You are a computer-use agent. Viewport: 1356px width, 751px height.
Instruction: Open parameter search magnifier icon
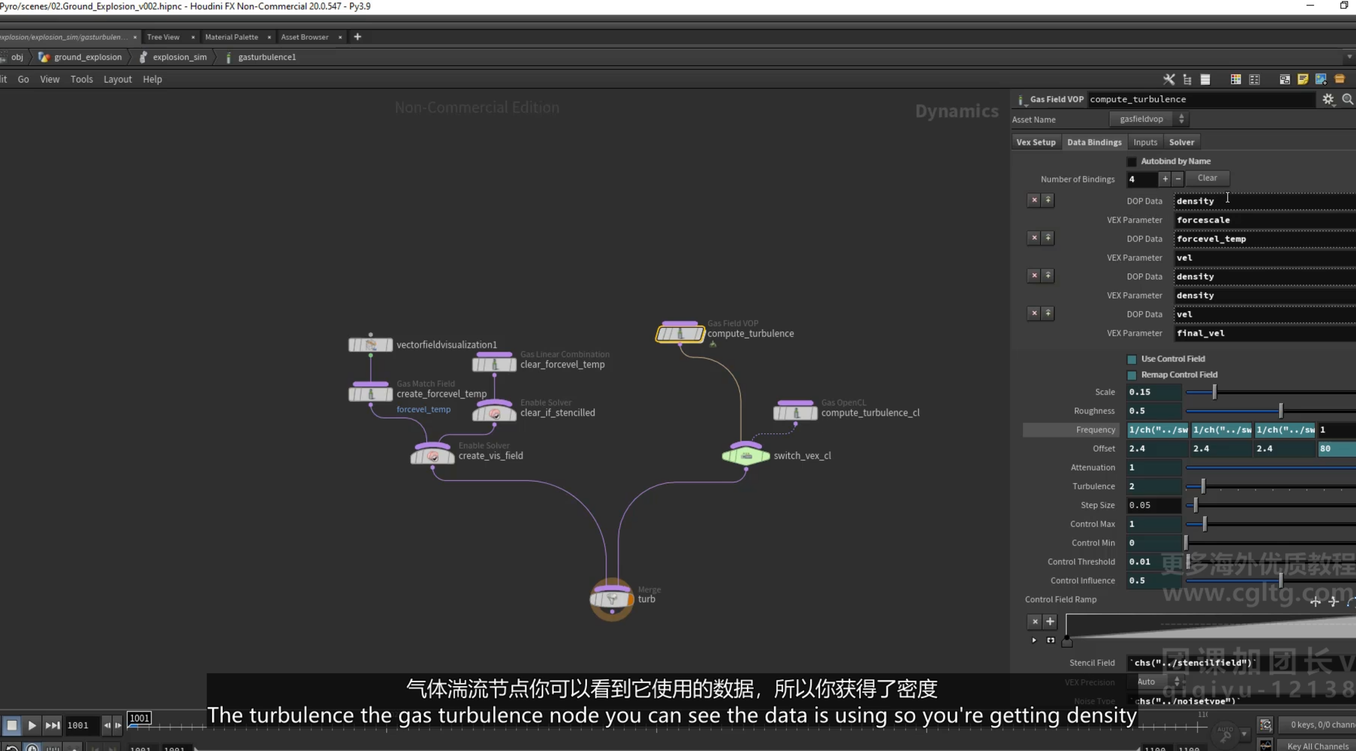1347,99
